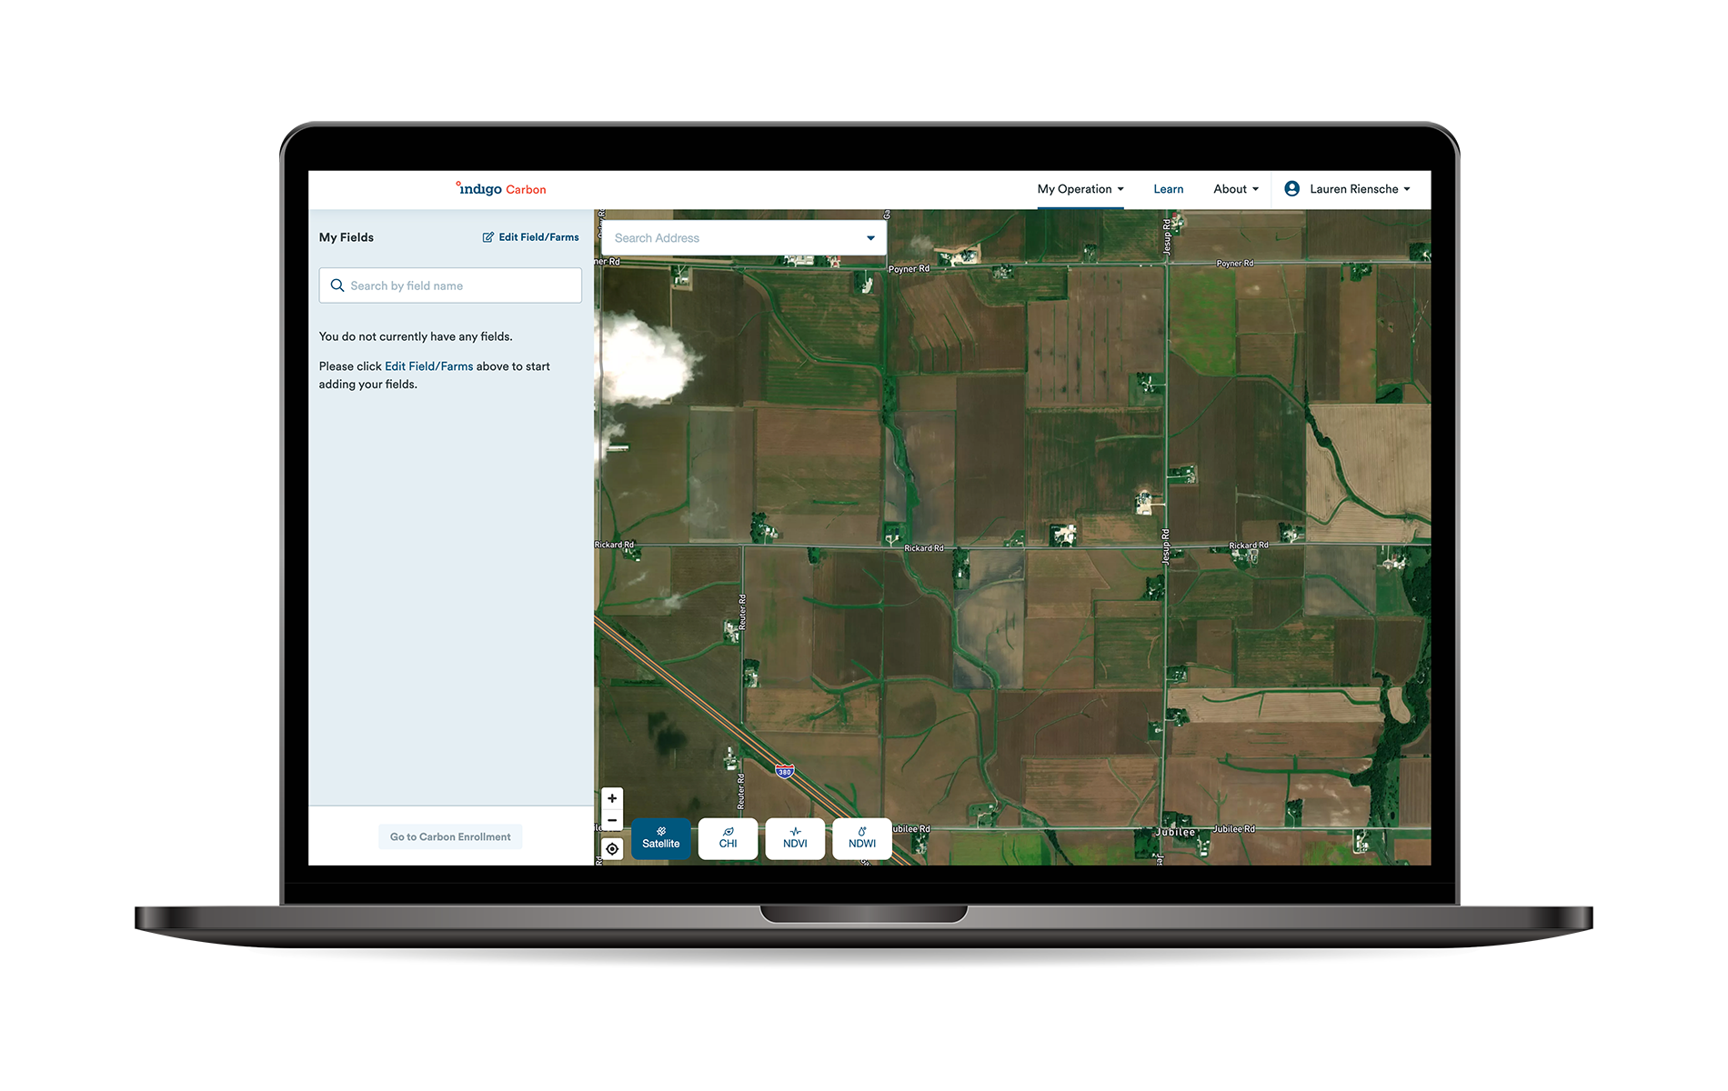Screen dimensions: 1728x1091
Task: Zoom out of the map
Action: 612,820
